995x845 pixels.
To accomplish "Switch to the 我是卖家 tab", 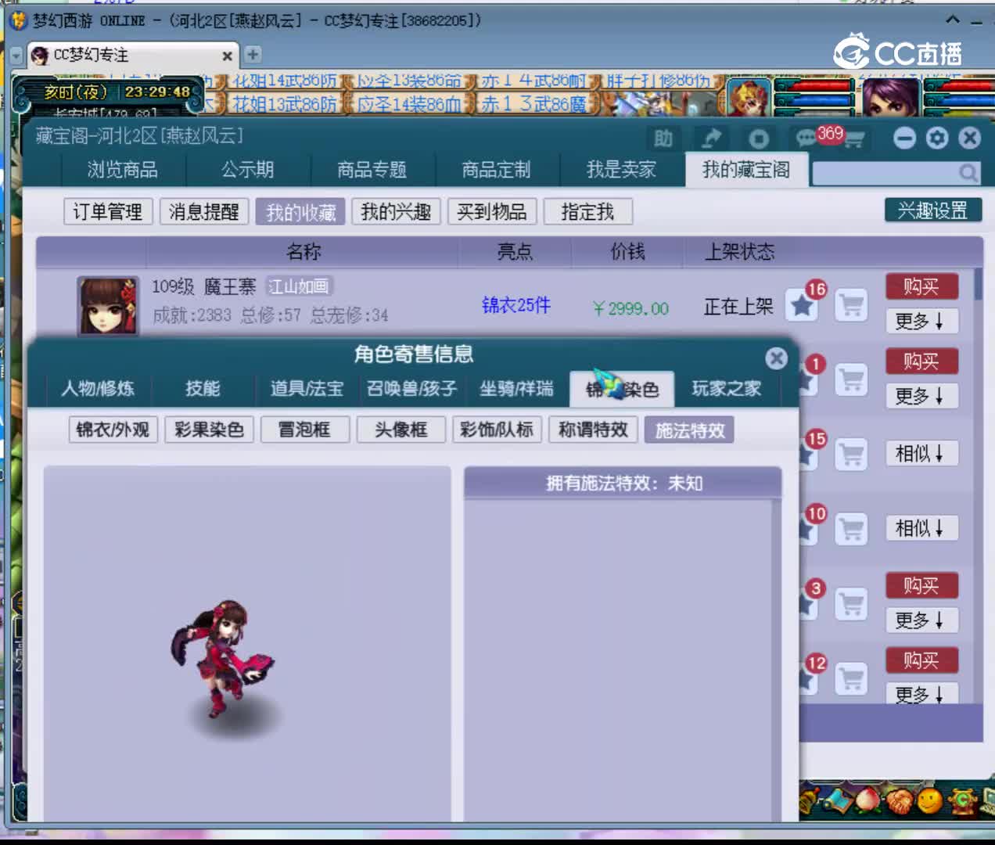I will (621, 170).
